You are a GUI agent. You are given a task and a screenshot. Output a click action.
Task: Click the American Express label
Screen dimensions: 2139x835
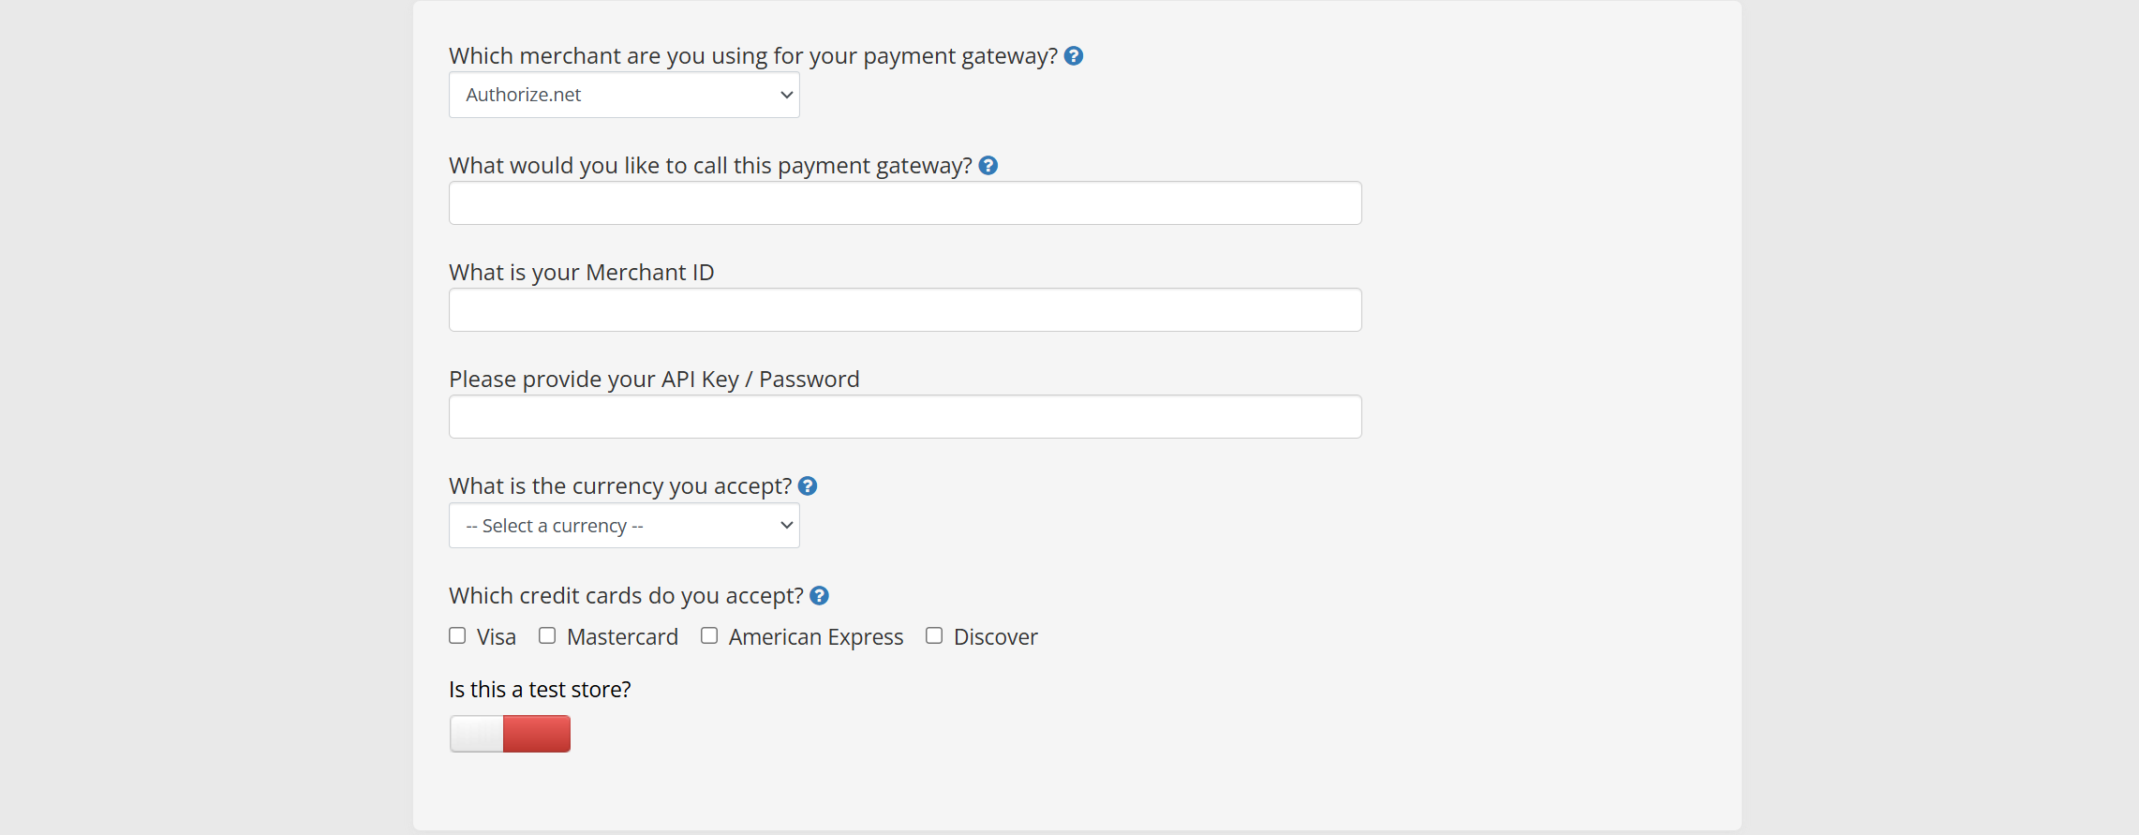816,637
